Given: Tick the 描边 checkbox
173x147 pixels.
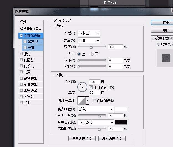Looking at the screenshot, I should 21,54.
